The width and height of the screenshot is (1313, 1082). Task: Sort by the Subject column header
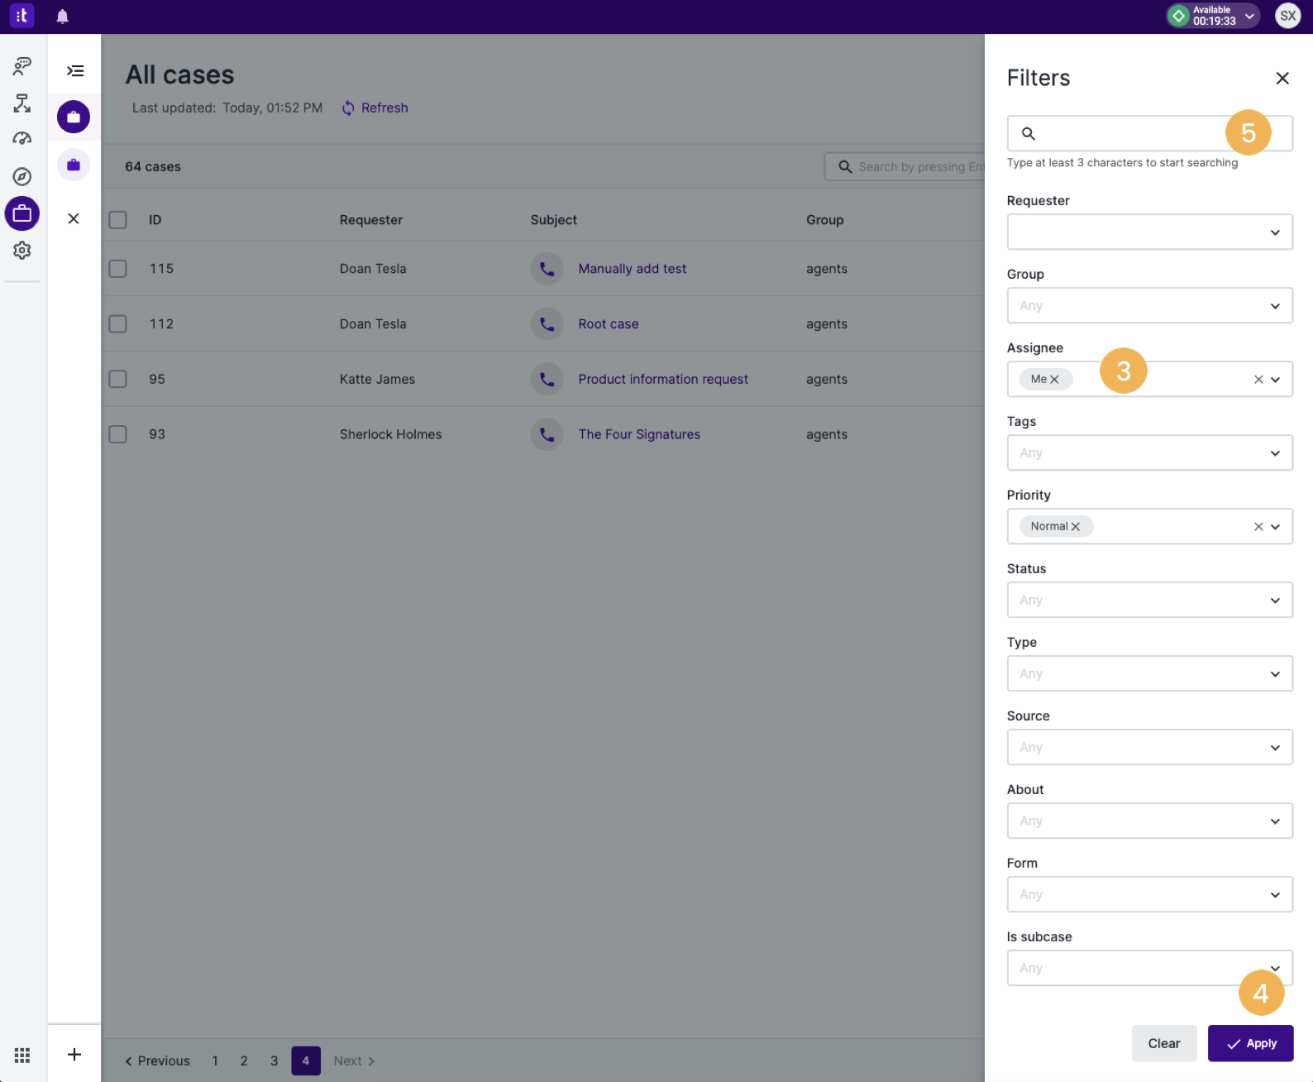click(x=554, y=220)
